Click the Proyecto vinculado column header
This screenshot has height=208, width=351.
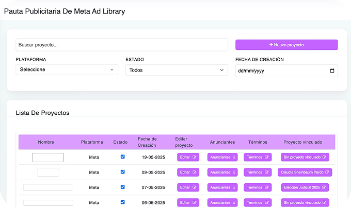(303, 142)
